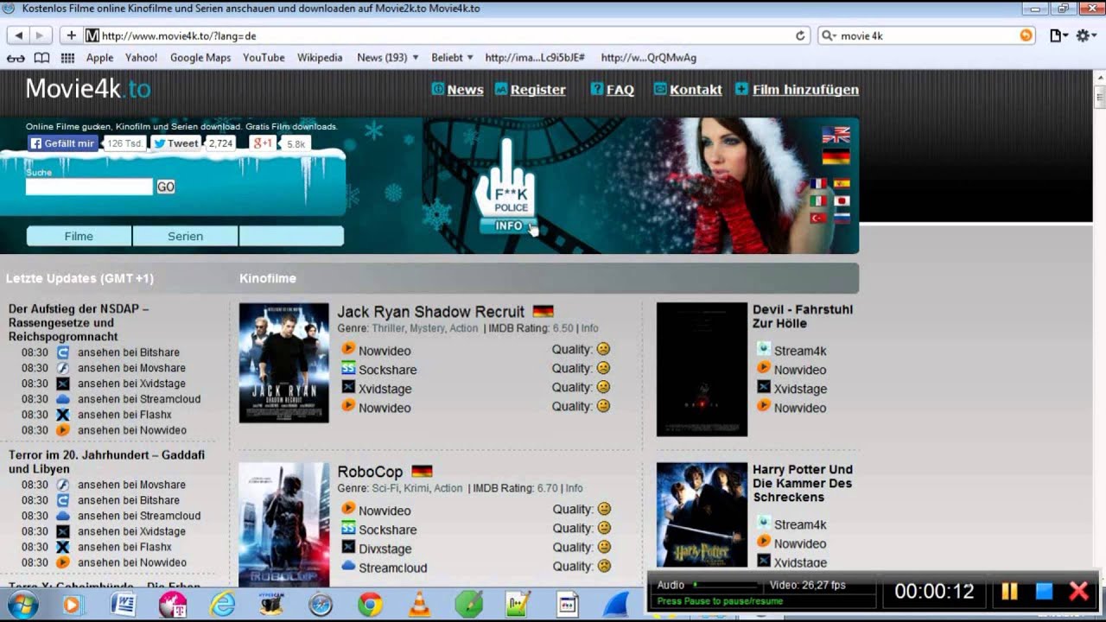Open the Reading List glasses icon

tap(16, 58)
